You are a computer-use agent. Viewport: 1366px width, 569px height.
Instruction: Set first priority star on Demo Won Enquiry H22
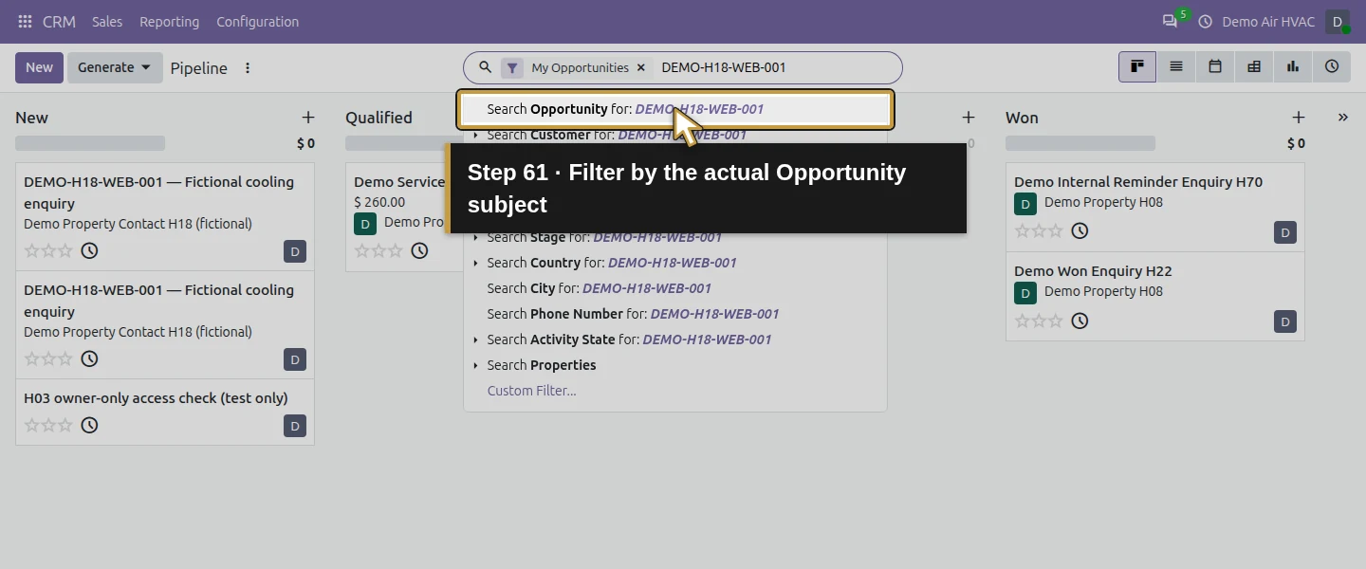pos(1022,321)
